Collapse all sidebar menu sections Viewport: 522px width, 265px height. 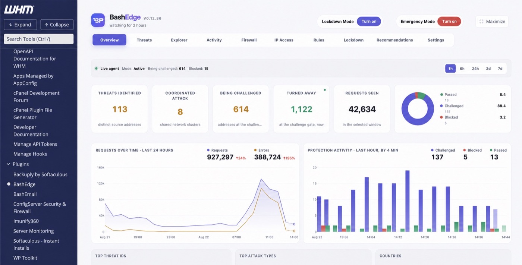[x=57, y=25]
